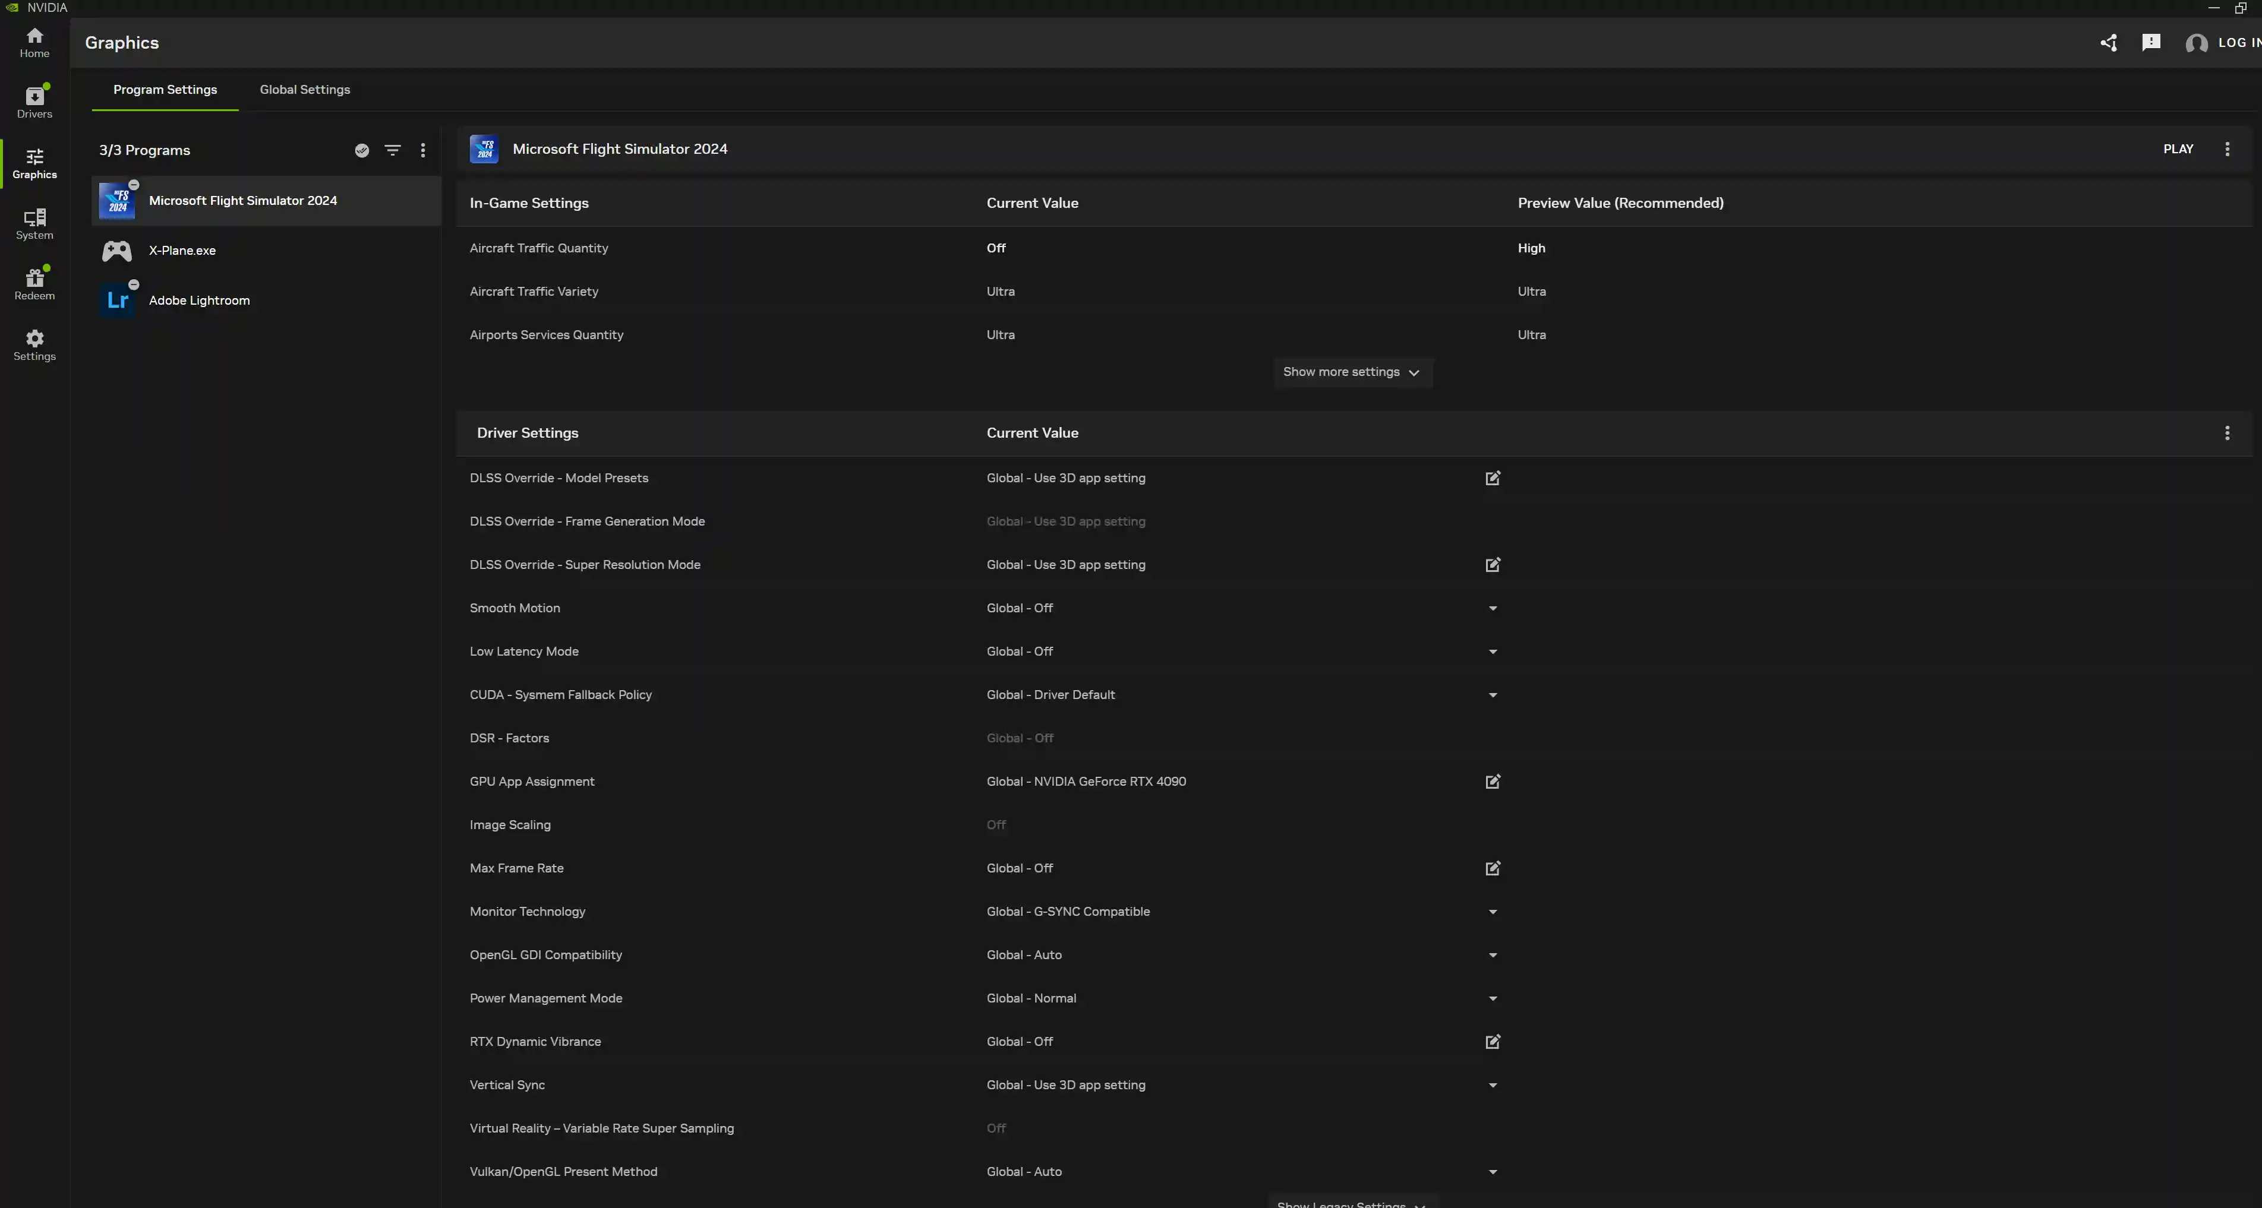This screenshot has width=2262, height=1208.
Task: Open Low Latency Mode dropdown
Action: pos(1492,652)
